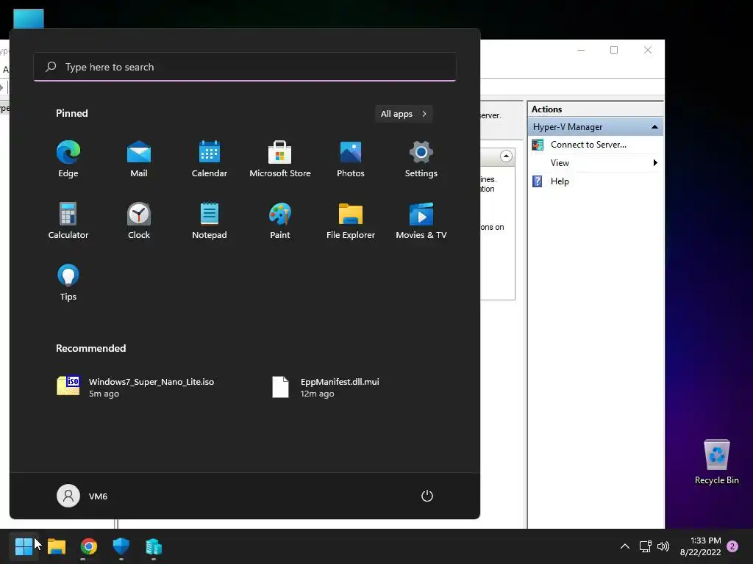Click the power button in Start menu
Image resolution: width=753 pixels, height=564 pixels.
pyautogui.click(x=427, y=496)
